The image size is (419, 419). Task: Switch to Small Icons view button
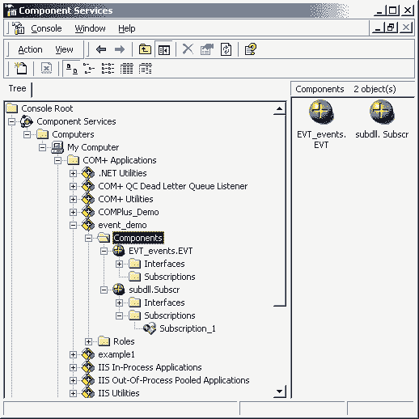(89, 69)
